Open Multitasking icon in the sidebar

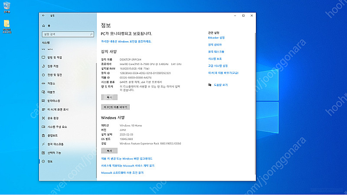[x=43, y=101]
